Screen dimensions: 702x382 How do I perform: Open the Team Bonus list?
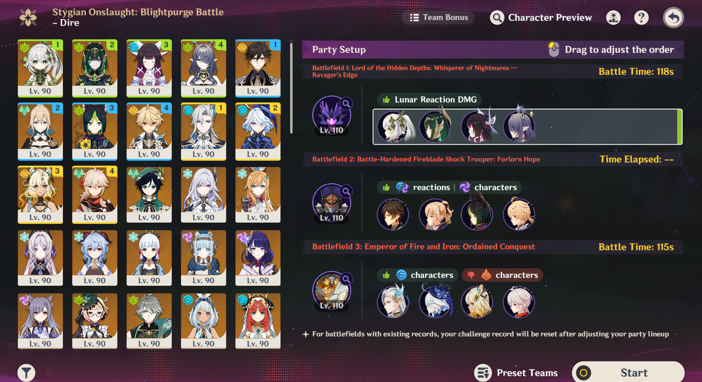(439, 18)
